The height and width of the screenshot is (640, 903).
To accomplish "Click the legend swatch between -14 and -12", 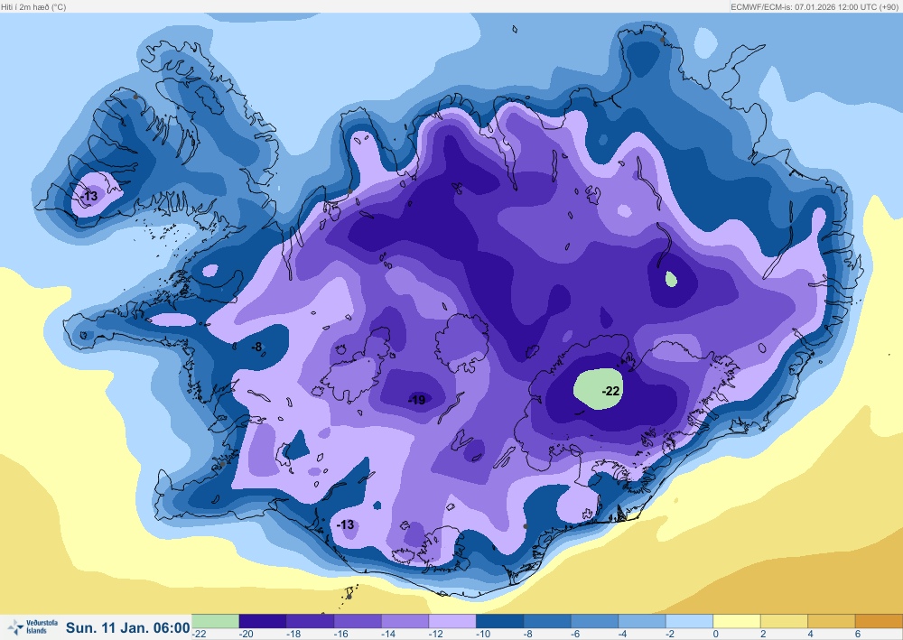I will click(405, 621).
